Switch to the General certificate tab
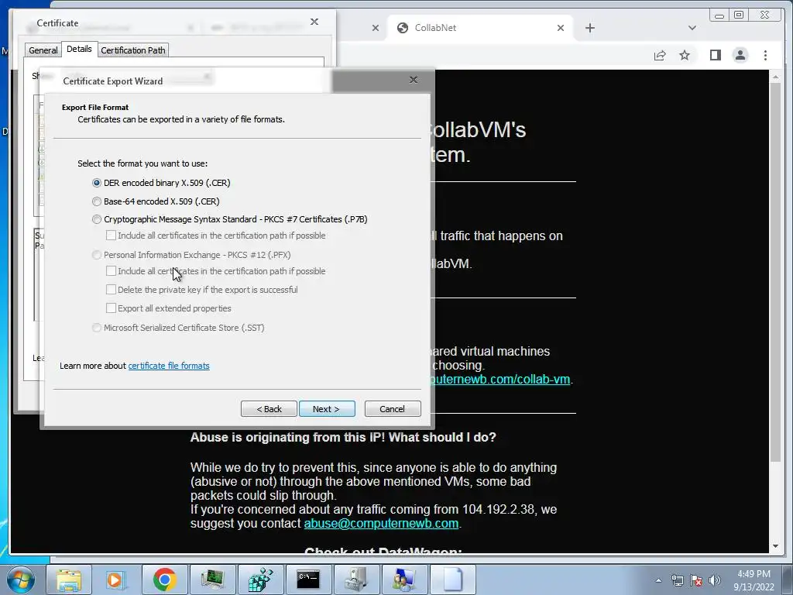793x595 pixels. tap(43, 50)
